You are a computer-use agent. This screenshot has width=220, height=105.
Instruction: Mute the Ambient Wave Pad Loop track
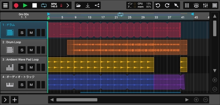(x=31, y=67)
